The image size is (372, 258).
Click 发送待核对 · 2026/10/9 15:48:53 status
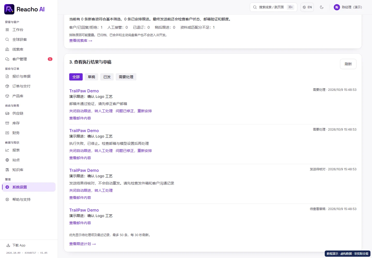click(333, 169)
